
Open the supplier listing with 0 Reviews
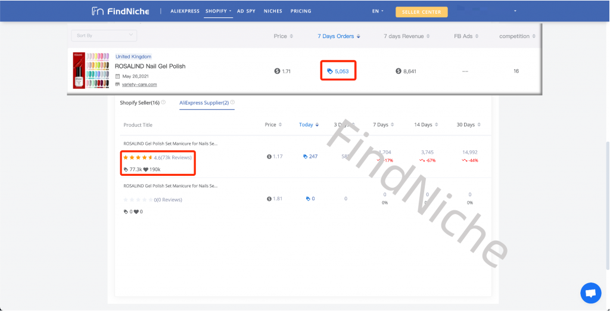click(x=170, y=186)
